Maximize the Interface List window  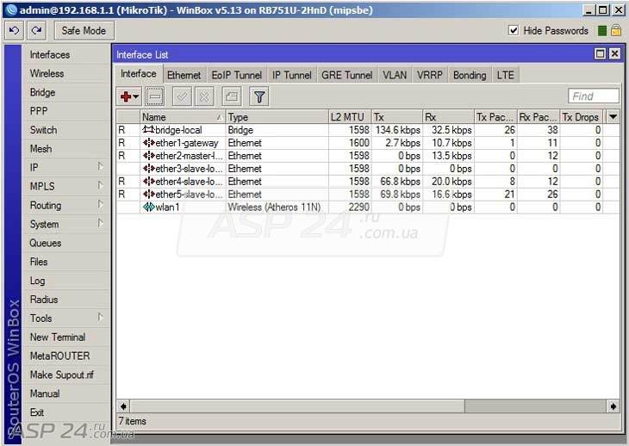coord(600,53)
